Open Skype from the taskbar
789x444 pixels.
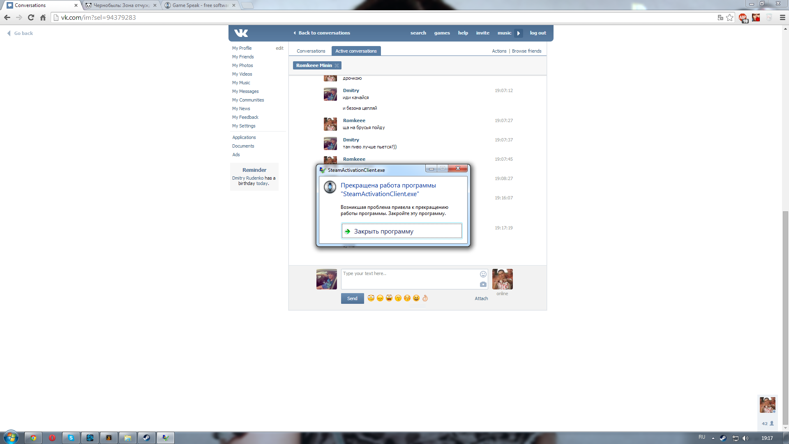71,438
